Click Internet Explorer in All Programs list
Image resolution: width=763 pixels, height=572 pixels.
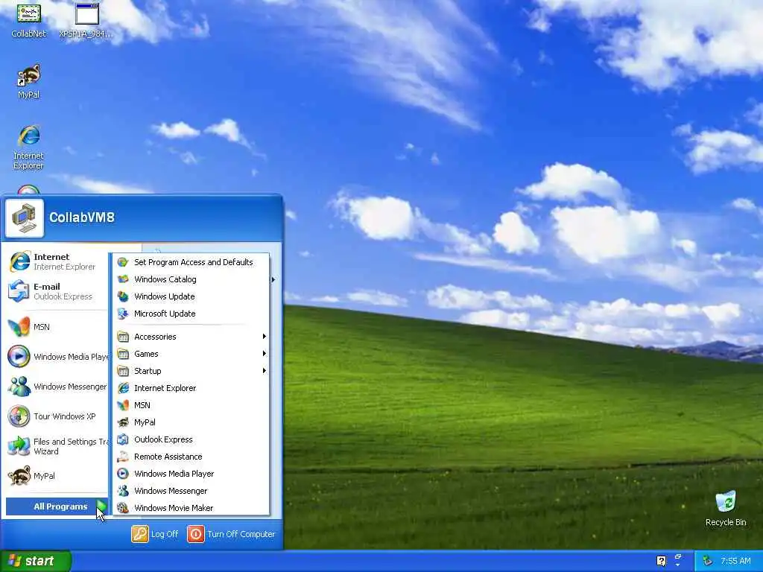pyautogui.click(x=191, y=388)
